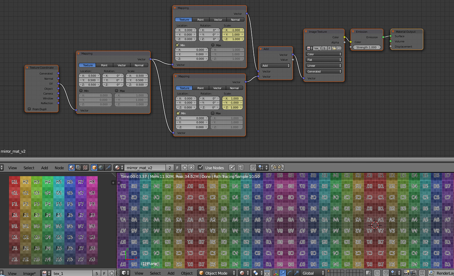The height and width of the screenshot is (276, 454).
Task: Toggle From Dupli in Texture Coordinate node
Action: point(29,109)
